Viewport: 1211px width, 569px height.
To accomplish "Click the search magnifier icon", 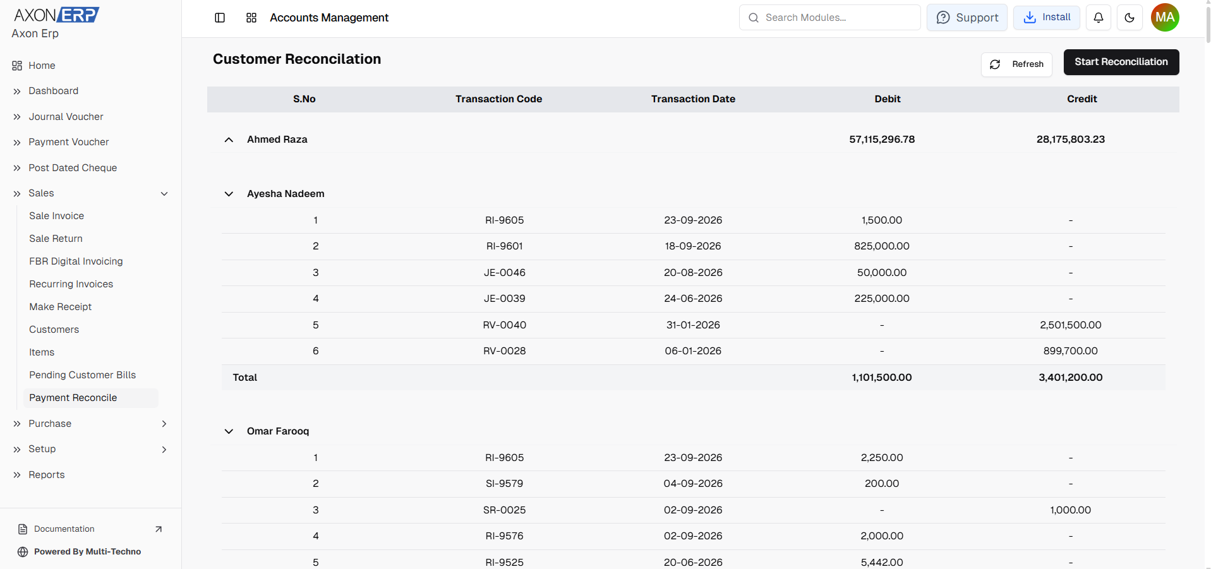I will 754,18.
